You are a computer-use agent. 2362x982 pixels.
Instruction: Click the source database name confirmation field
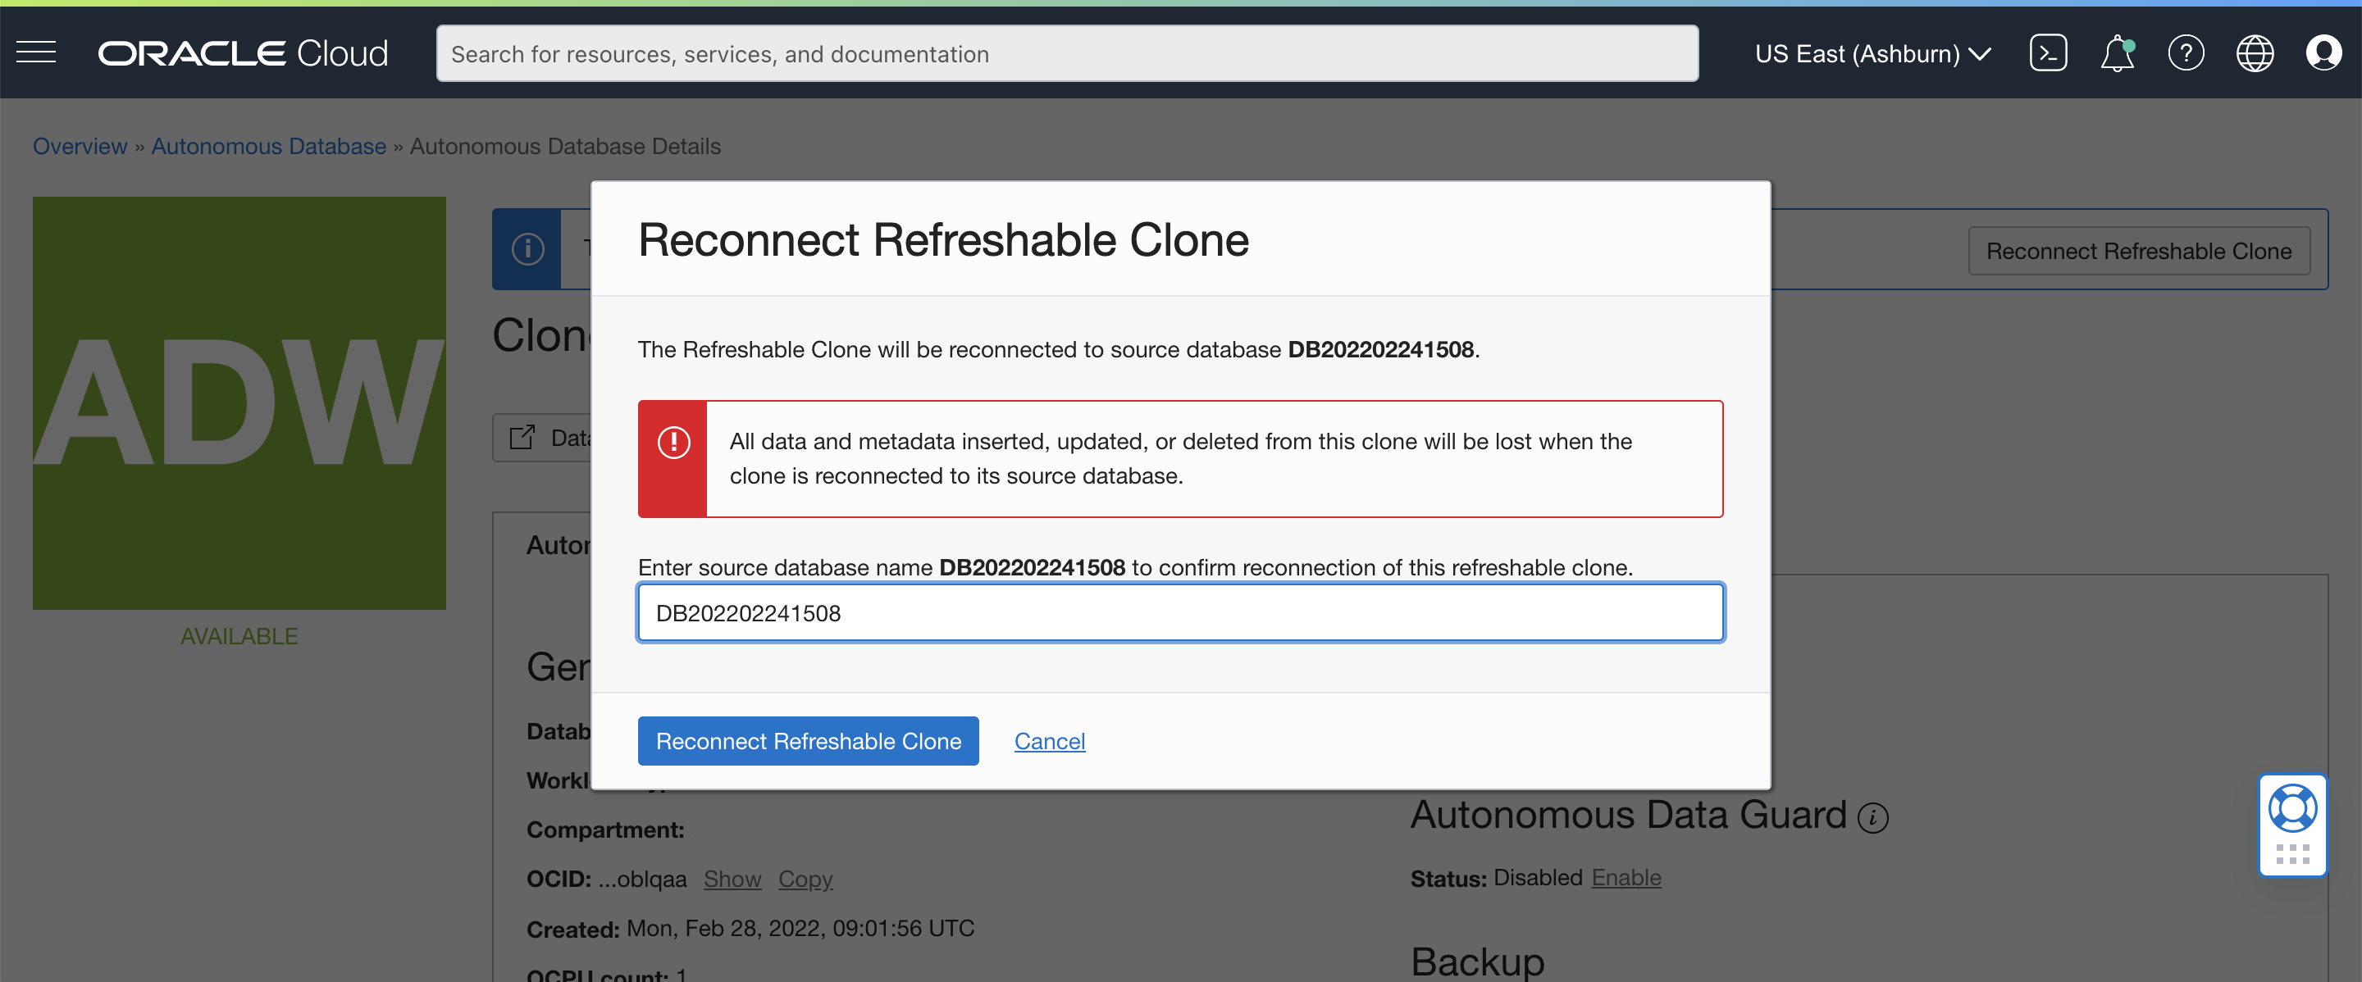(1180, 613)
